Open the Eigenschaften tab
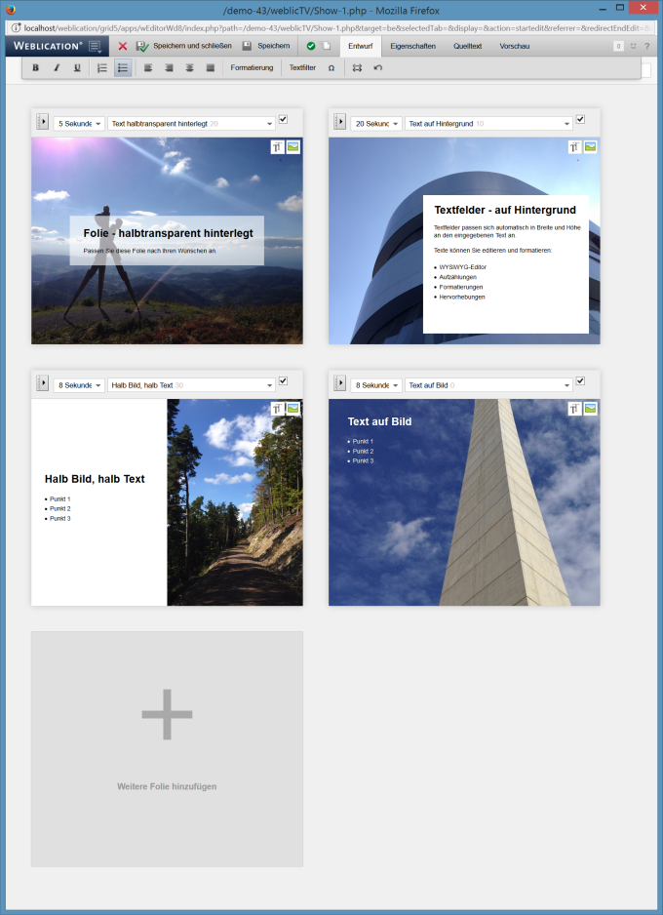 (412, 46)
